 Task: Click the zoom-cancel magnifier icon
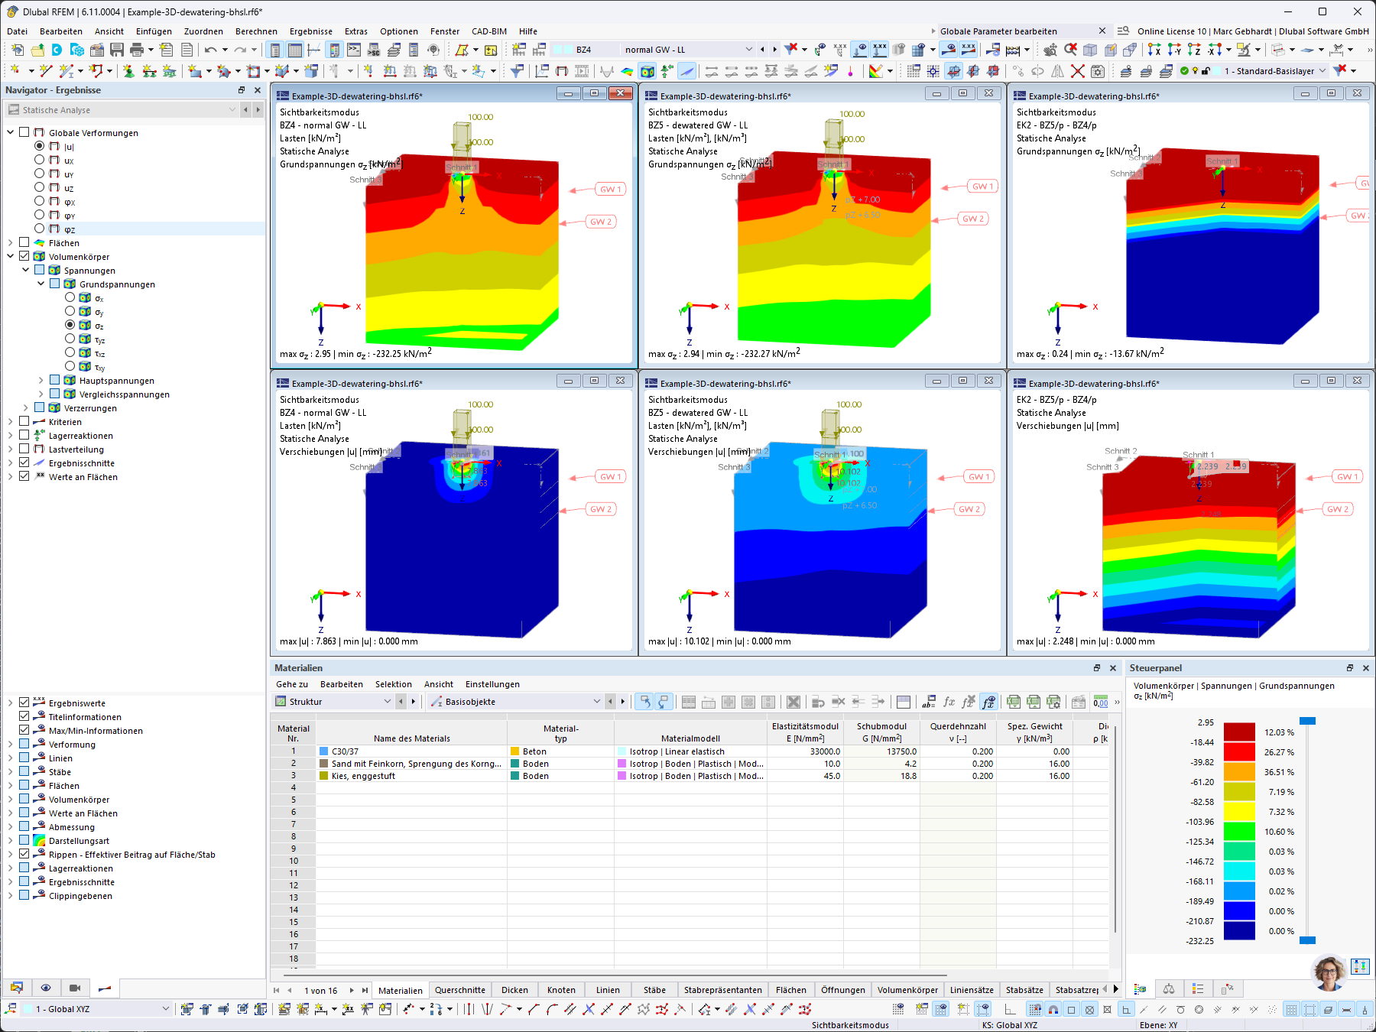[1070, 50]
